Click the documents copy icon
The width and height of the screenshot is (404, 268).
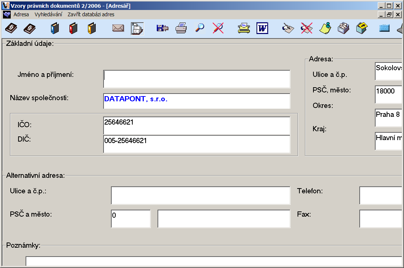tap(137, 28)
